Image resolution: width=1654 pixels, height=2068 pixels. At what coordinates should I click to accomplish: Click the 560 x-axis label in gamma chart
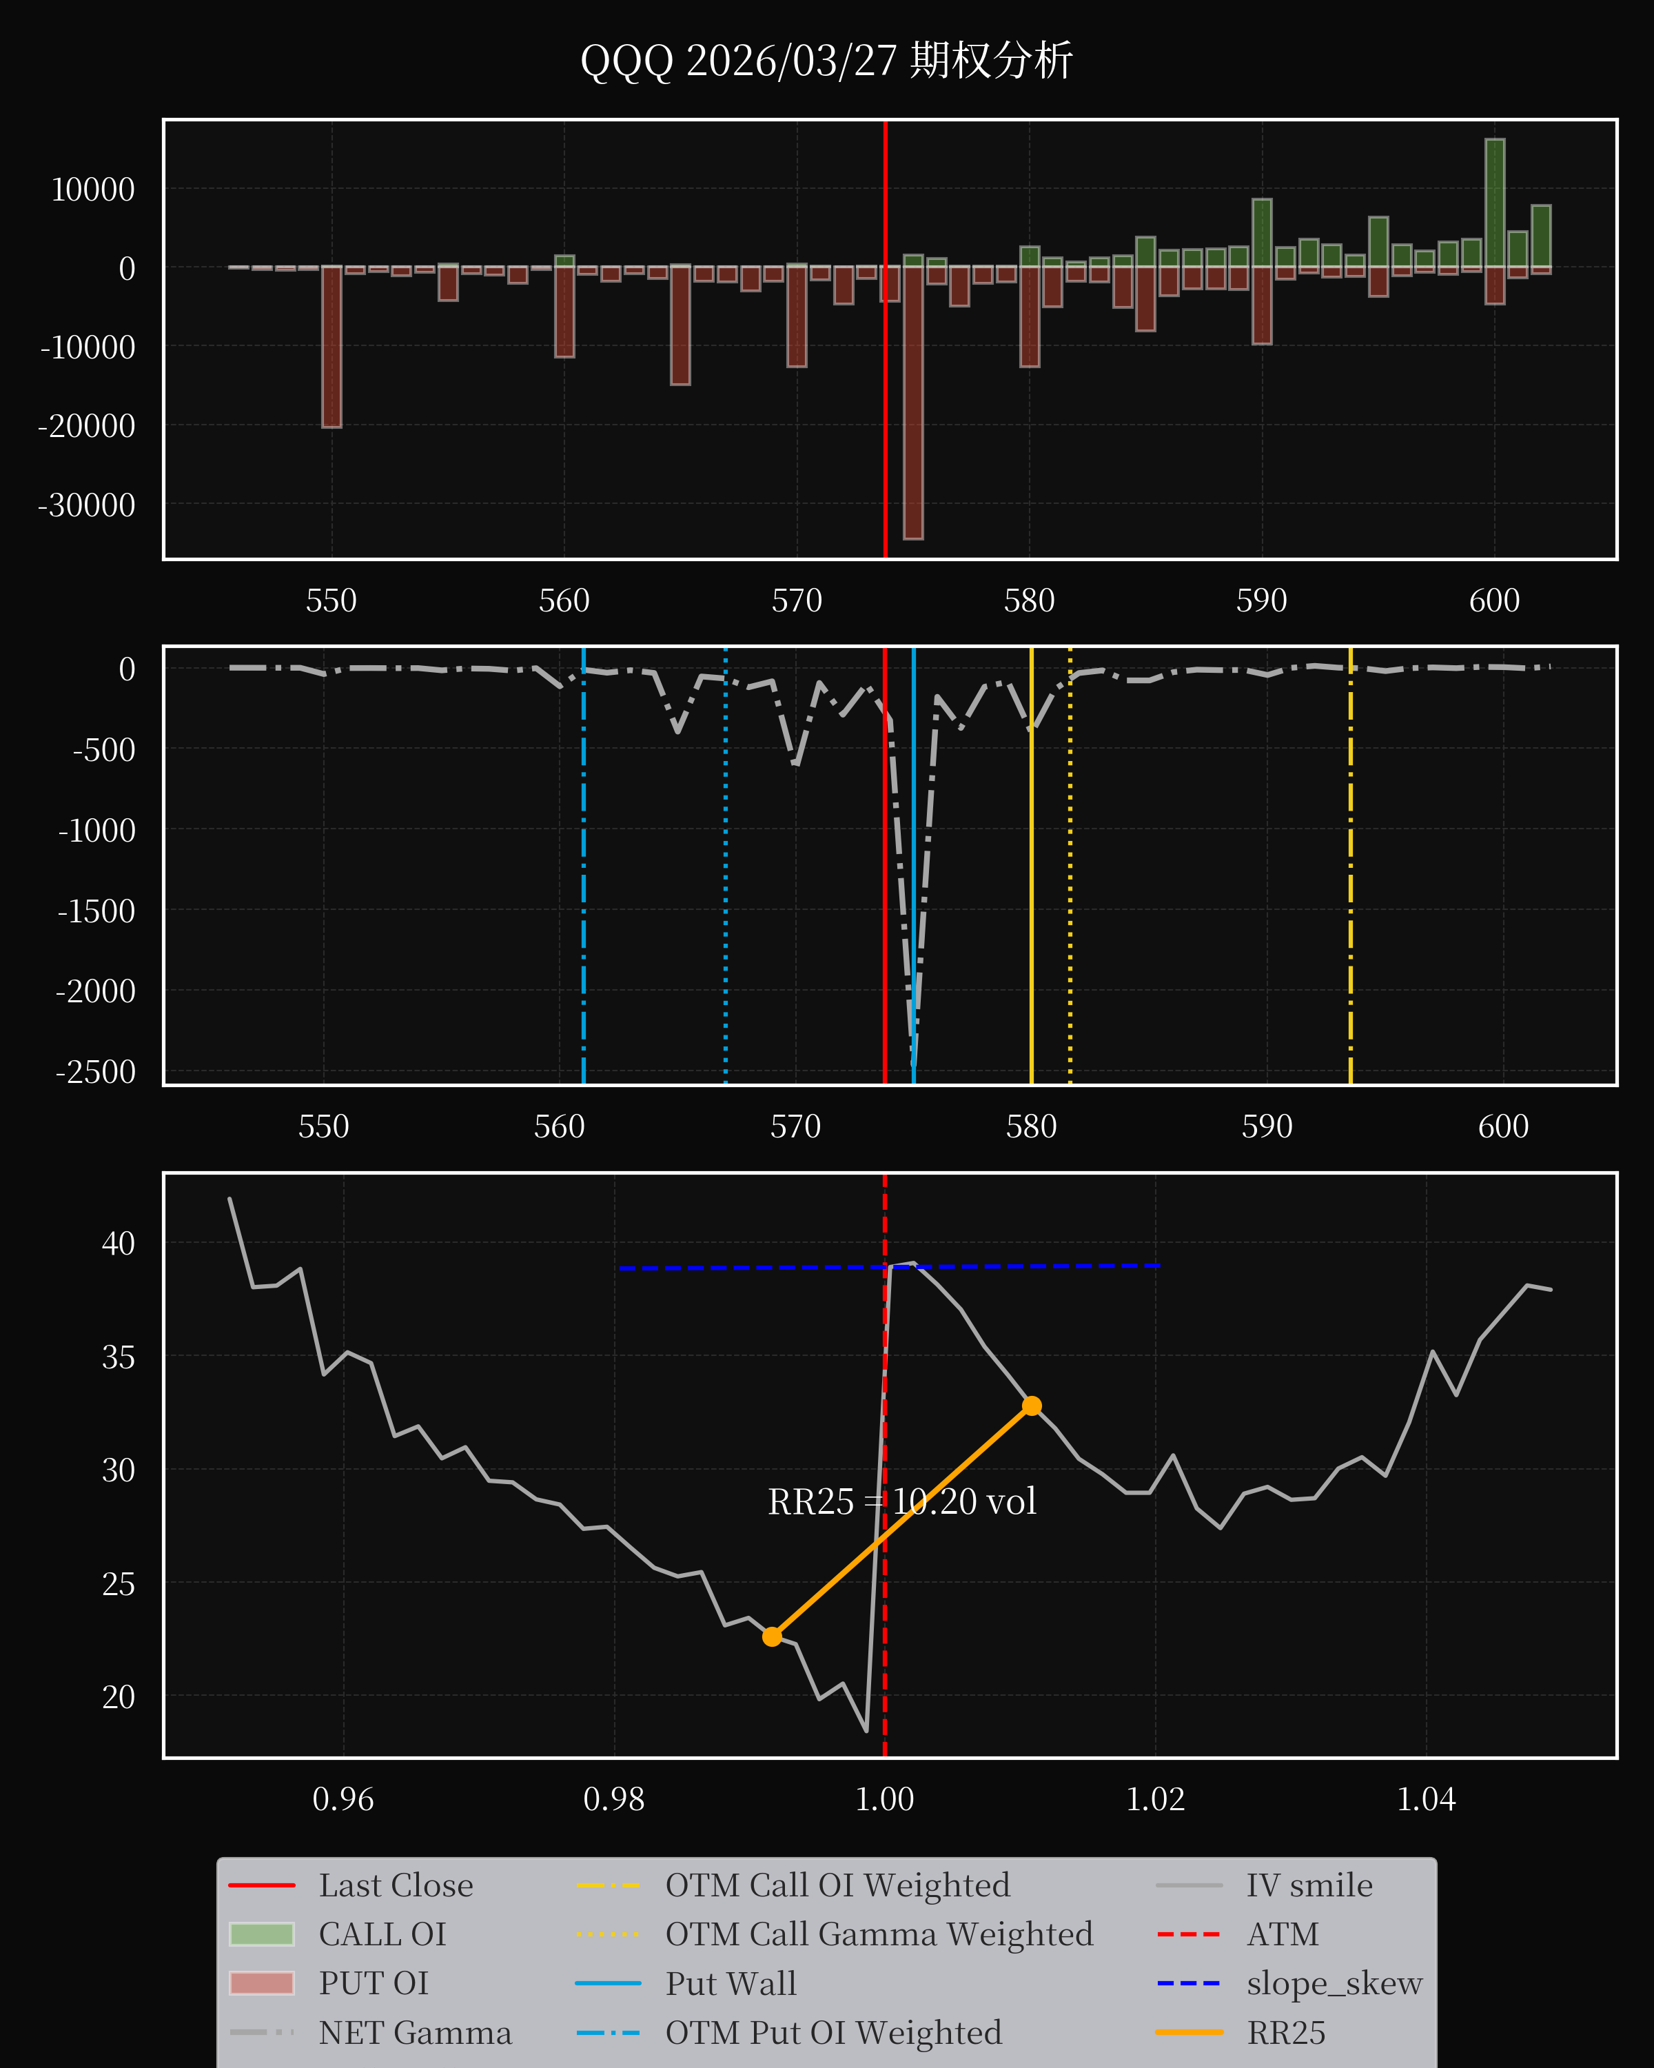coord(559,1126)
